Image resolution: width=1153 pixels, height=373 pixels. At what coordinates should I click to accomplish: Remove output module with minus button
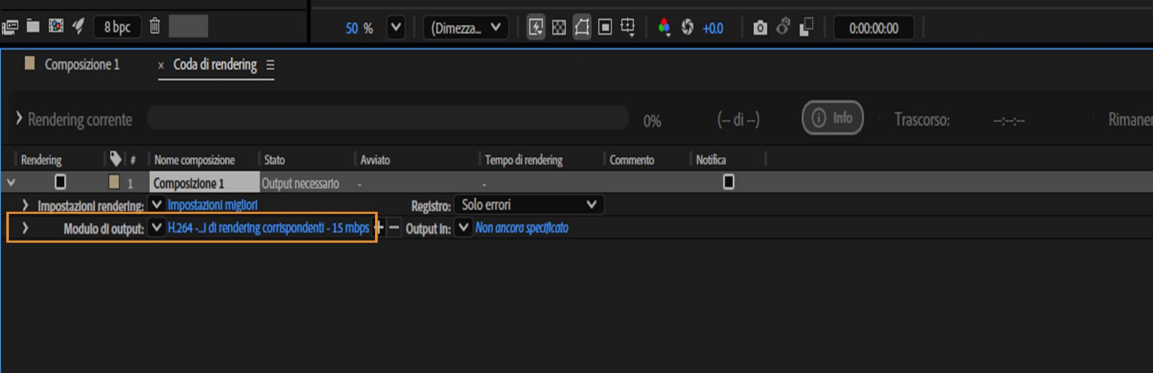pos(394,228)
